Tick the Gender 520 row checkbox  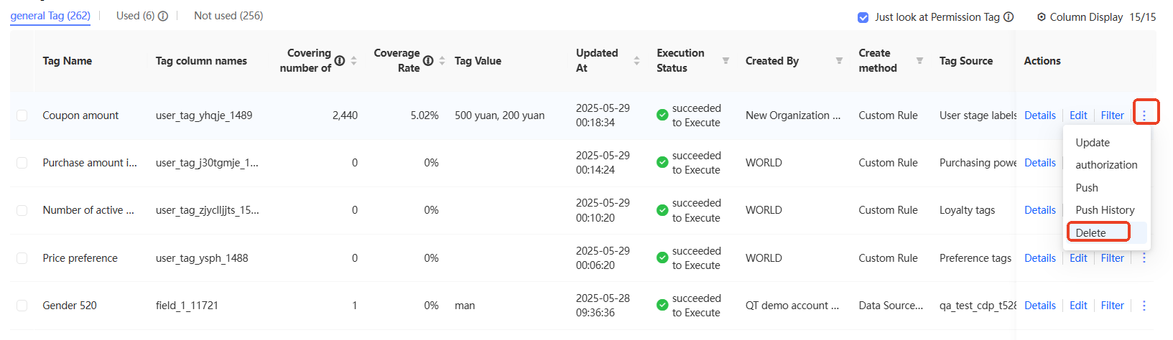(x=22, y=306)
